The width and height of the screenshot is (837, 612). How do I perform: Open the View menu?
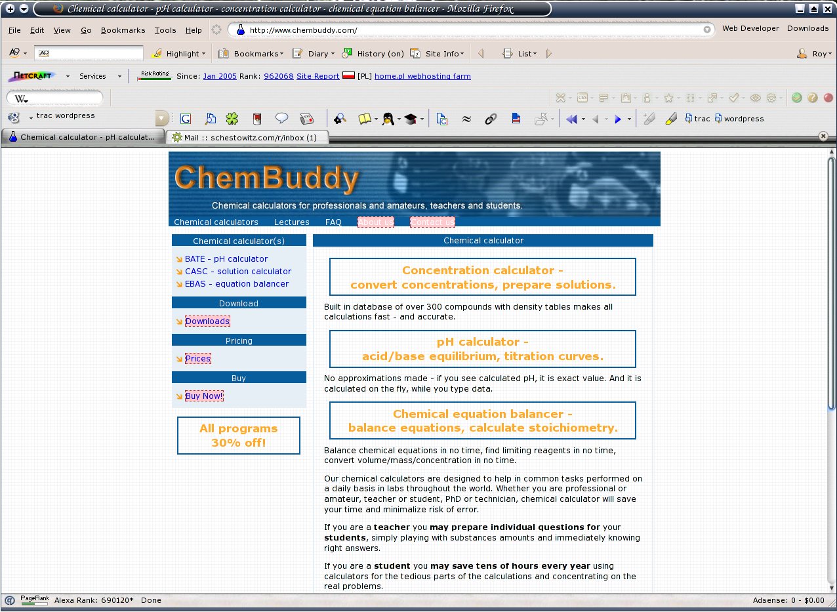tap(62, 30)
